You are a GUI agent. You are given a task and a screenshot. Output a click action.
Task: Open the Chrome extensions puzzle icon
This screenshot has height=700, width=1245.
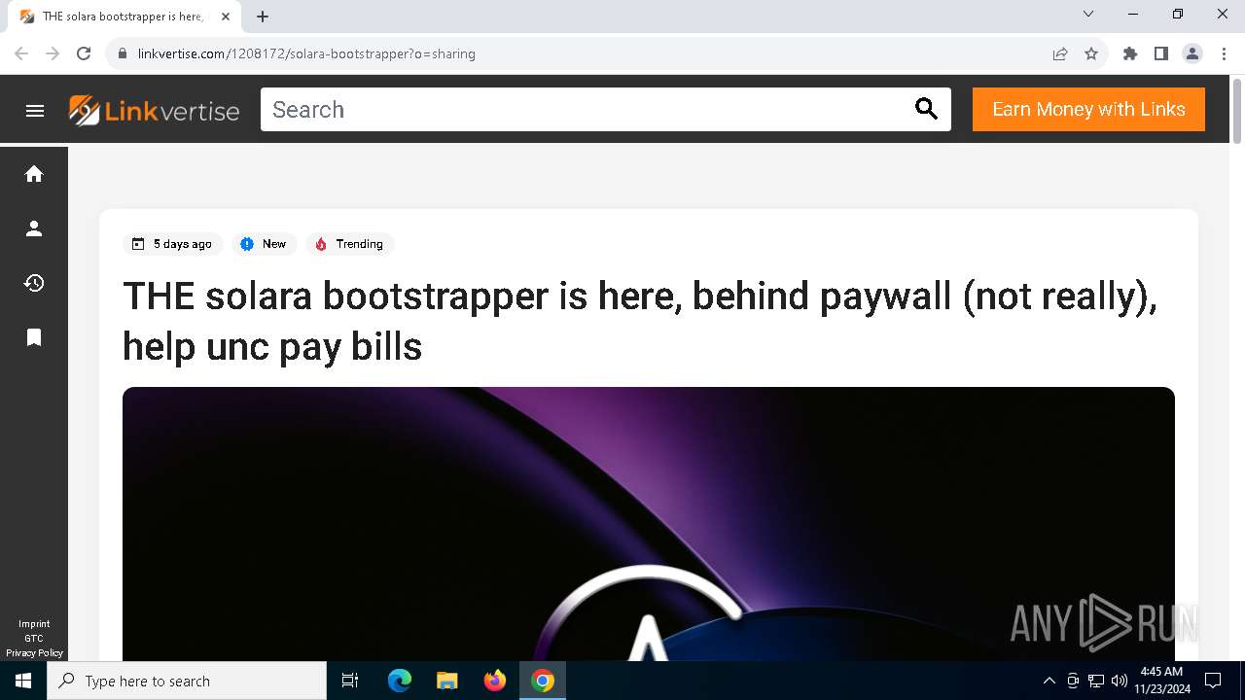[x=1130, y=53]
